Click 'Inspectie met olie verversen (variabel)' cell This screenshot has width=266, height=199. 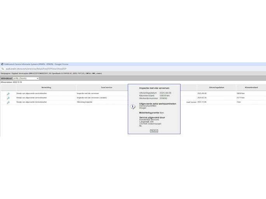pos(92,98)
